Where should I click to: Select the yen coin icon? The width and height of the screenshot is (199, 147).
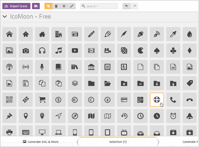pos(108,100)
